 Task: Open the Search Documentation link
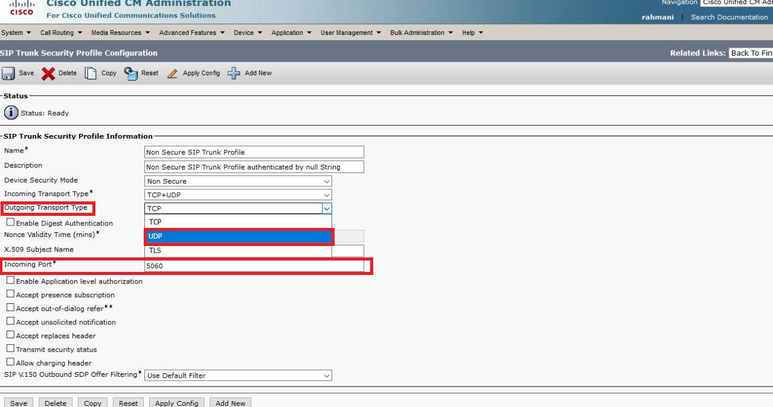[730, 17]
